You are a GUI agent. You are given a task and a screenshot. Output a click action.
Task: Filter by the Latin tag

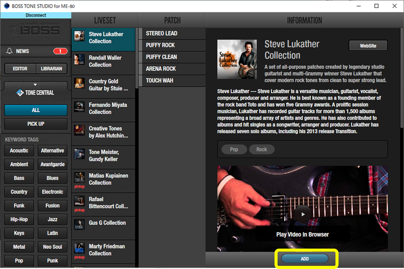(x=52, y=233)
